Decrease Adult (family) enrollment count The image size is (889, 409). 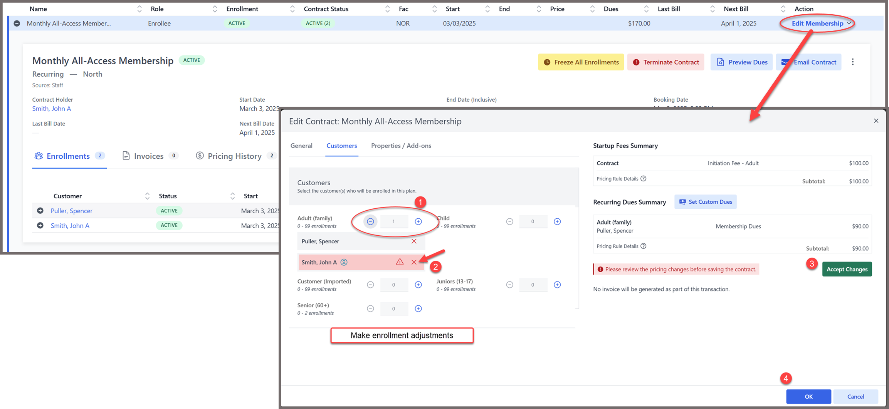370,221
